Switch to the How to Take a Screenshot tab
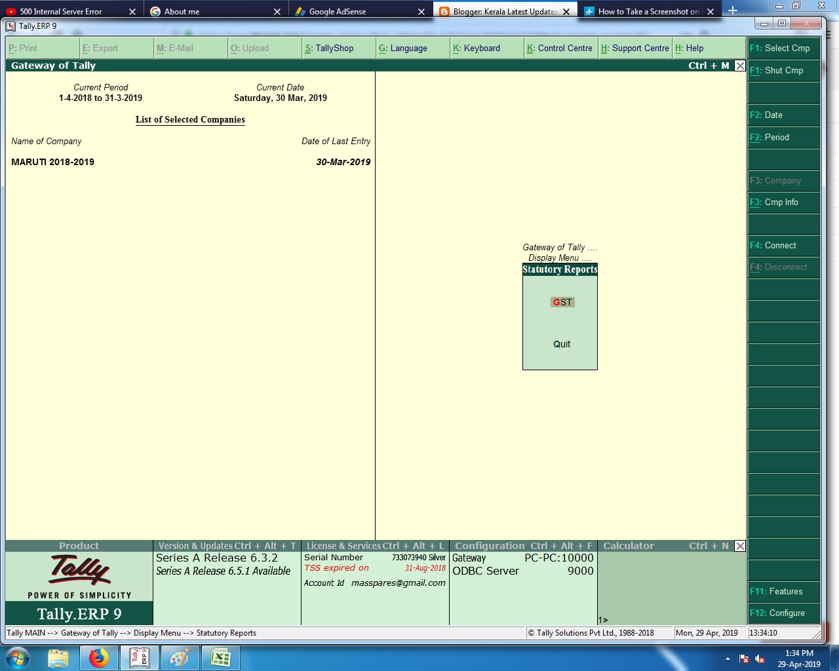Image resolution: width=839 pixels, height=671 pixels. click(x=648, y=12)
